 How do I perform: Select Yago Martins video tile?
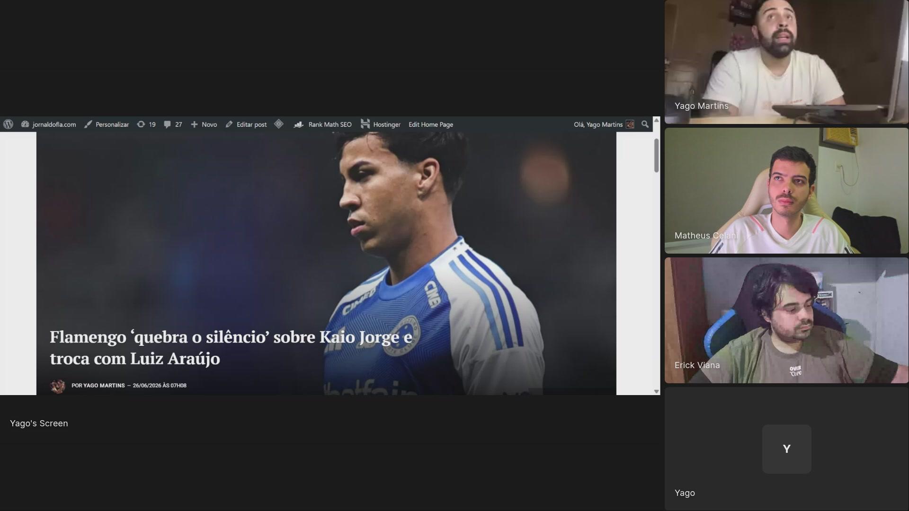tap(786, 62)
